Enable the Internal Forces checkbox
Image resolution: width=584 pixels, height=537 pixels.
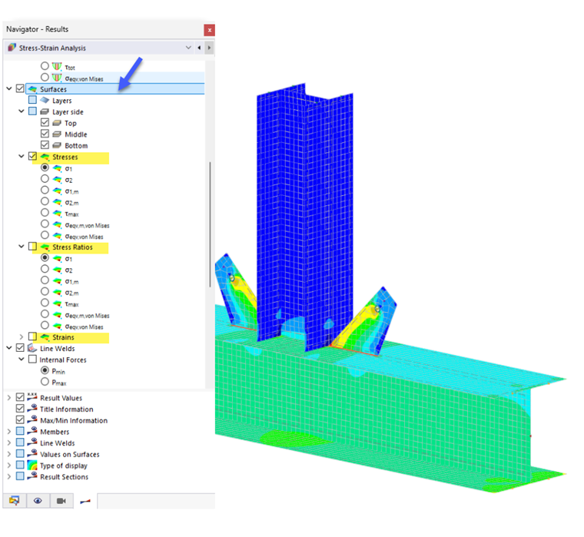pos(32,359)
